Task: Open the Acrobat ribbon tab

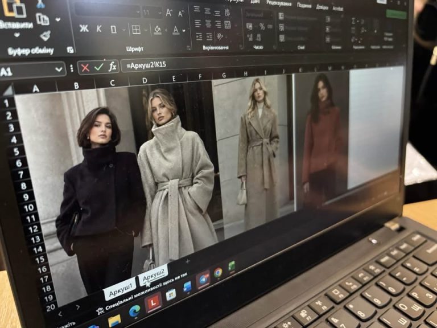Action: [x=338, y=9]
